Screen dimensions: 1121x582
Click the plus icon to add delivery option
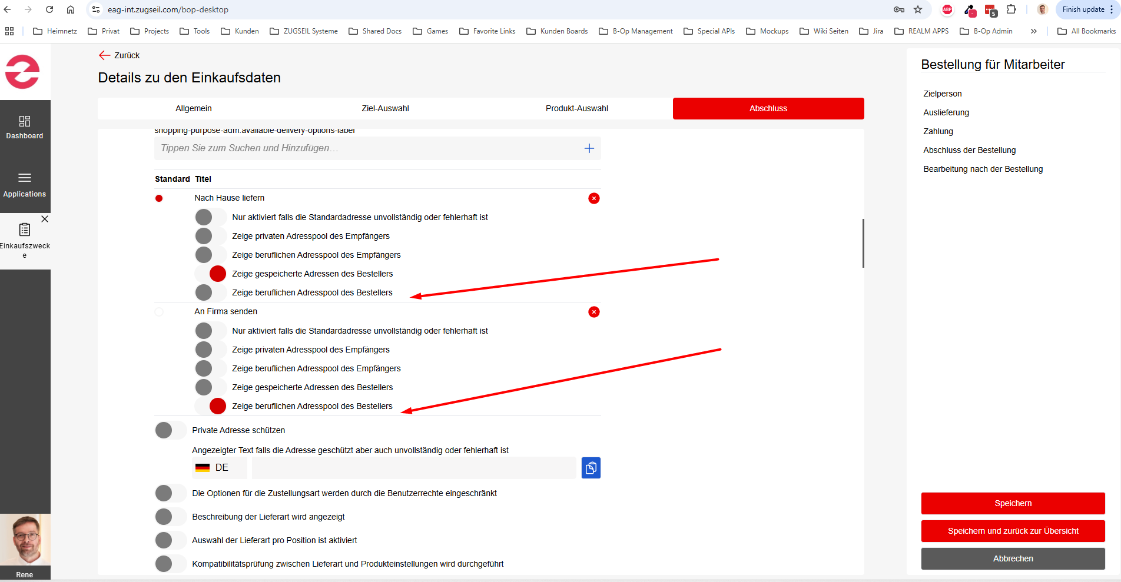[589, 148]
